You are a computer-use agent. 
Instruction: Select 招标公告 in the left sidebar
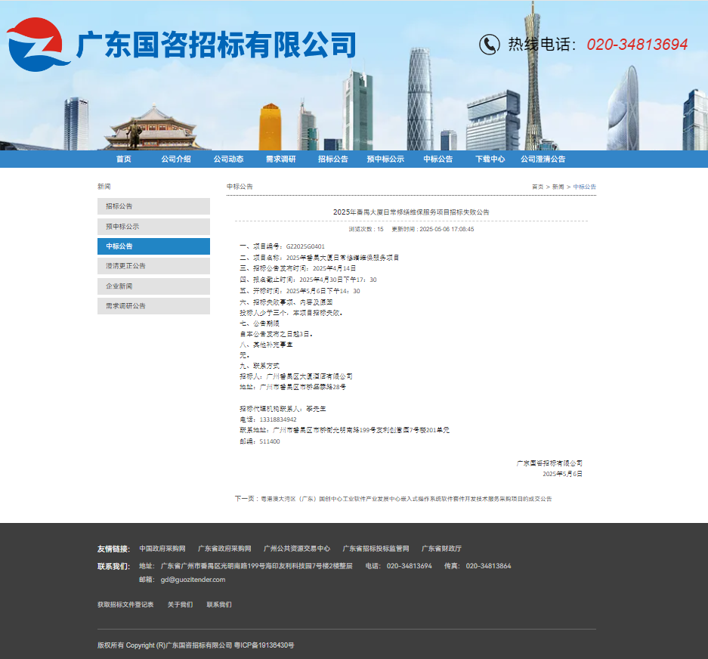coord(153,206)
